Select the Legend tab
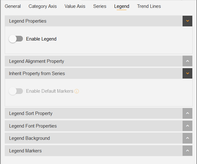 [x=121, y=7]
